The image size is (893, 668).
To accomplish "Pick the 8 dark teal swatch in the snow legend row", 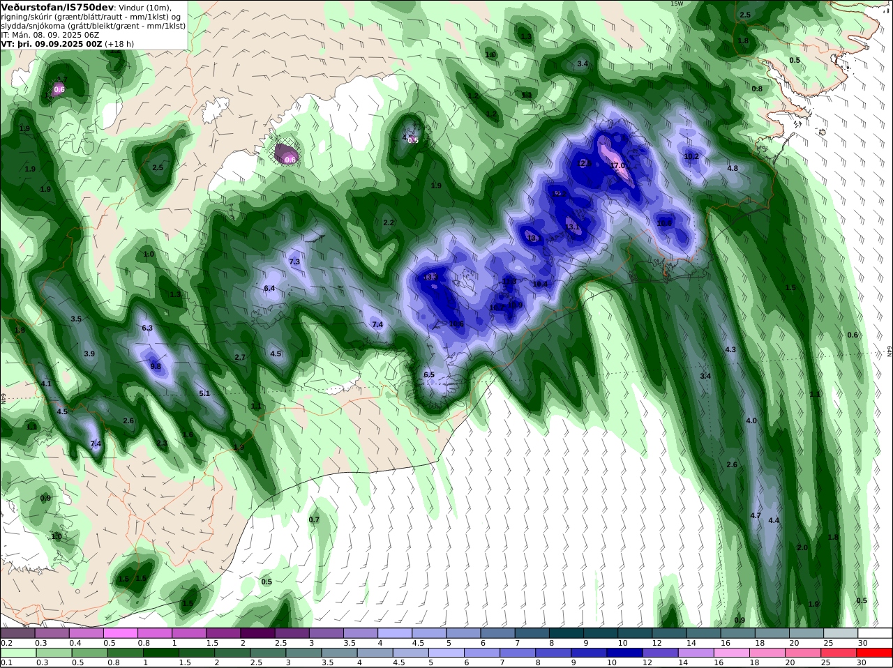I will (x=566, y=633).
